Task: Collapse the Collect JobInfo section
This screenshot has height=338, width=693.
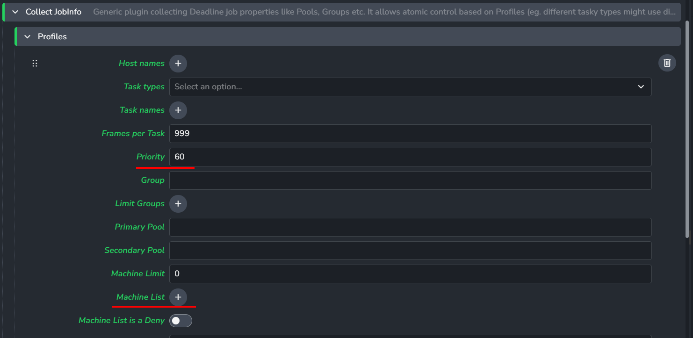Action: tap(15, 12)
